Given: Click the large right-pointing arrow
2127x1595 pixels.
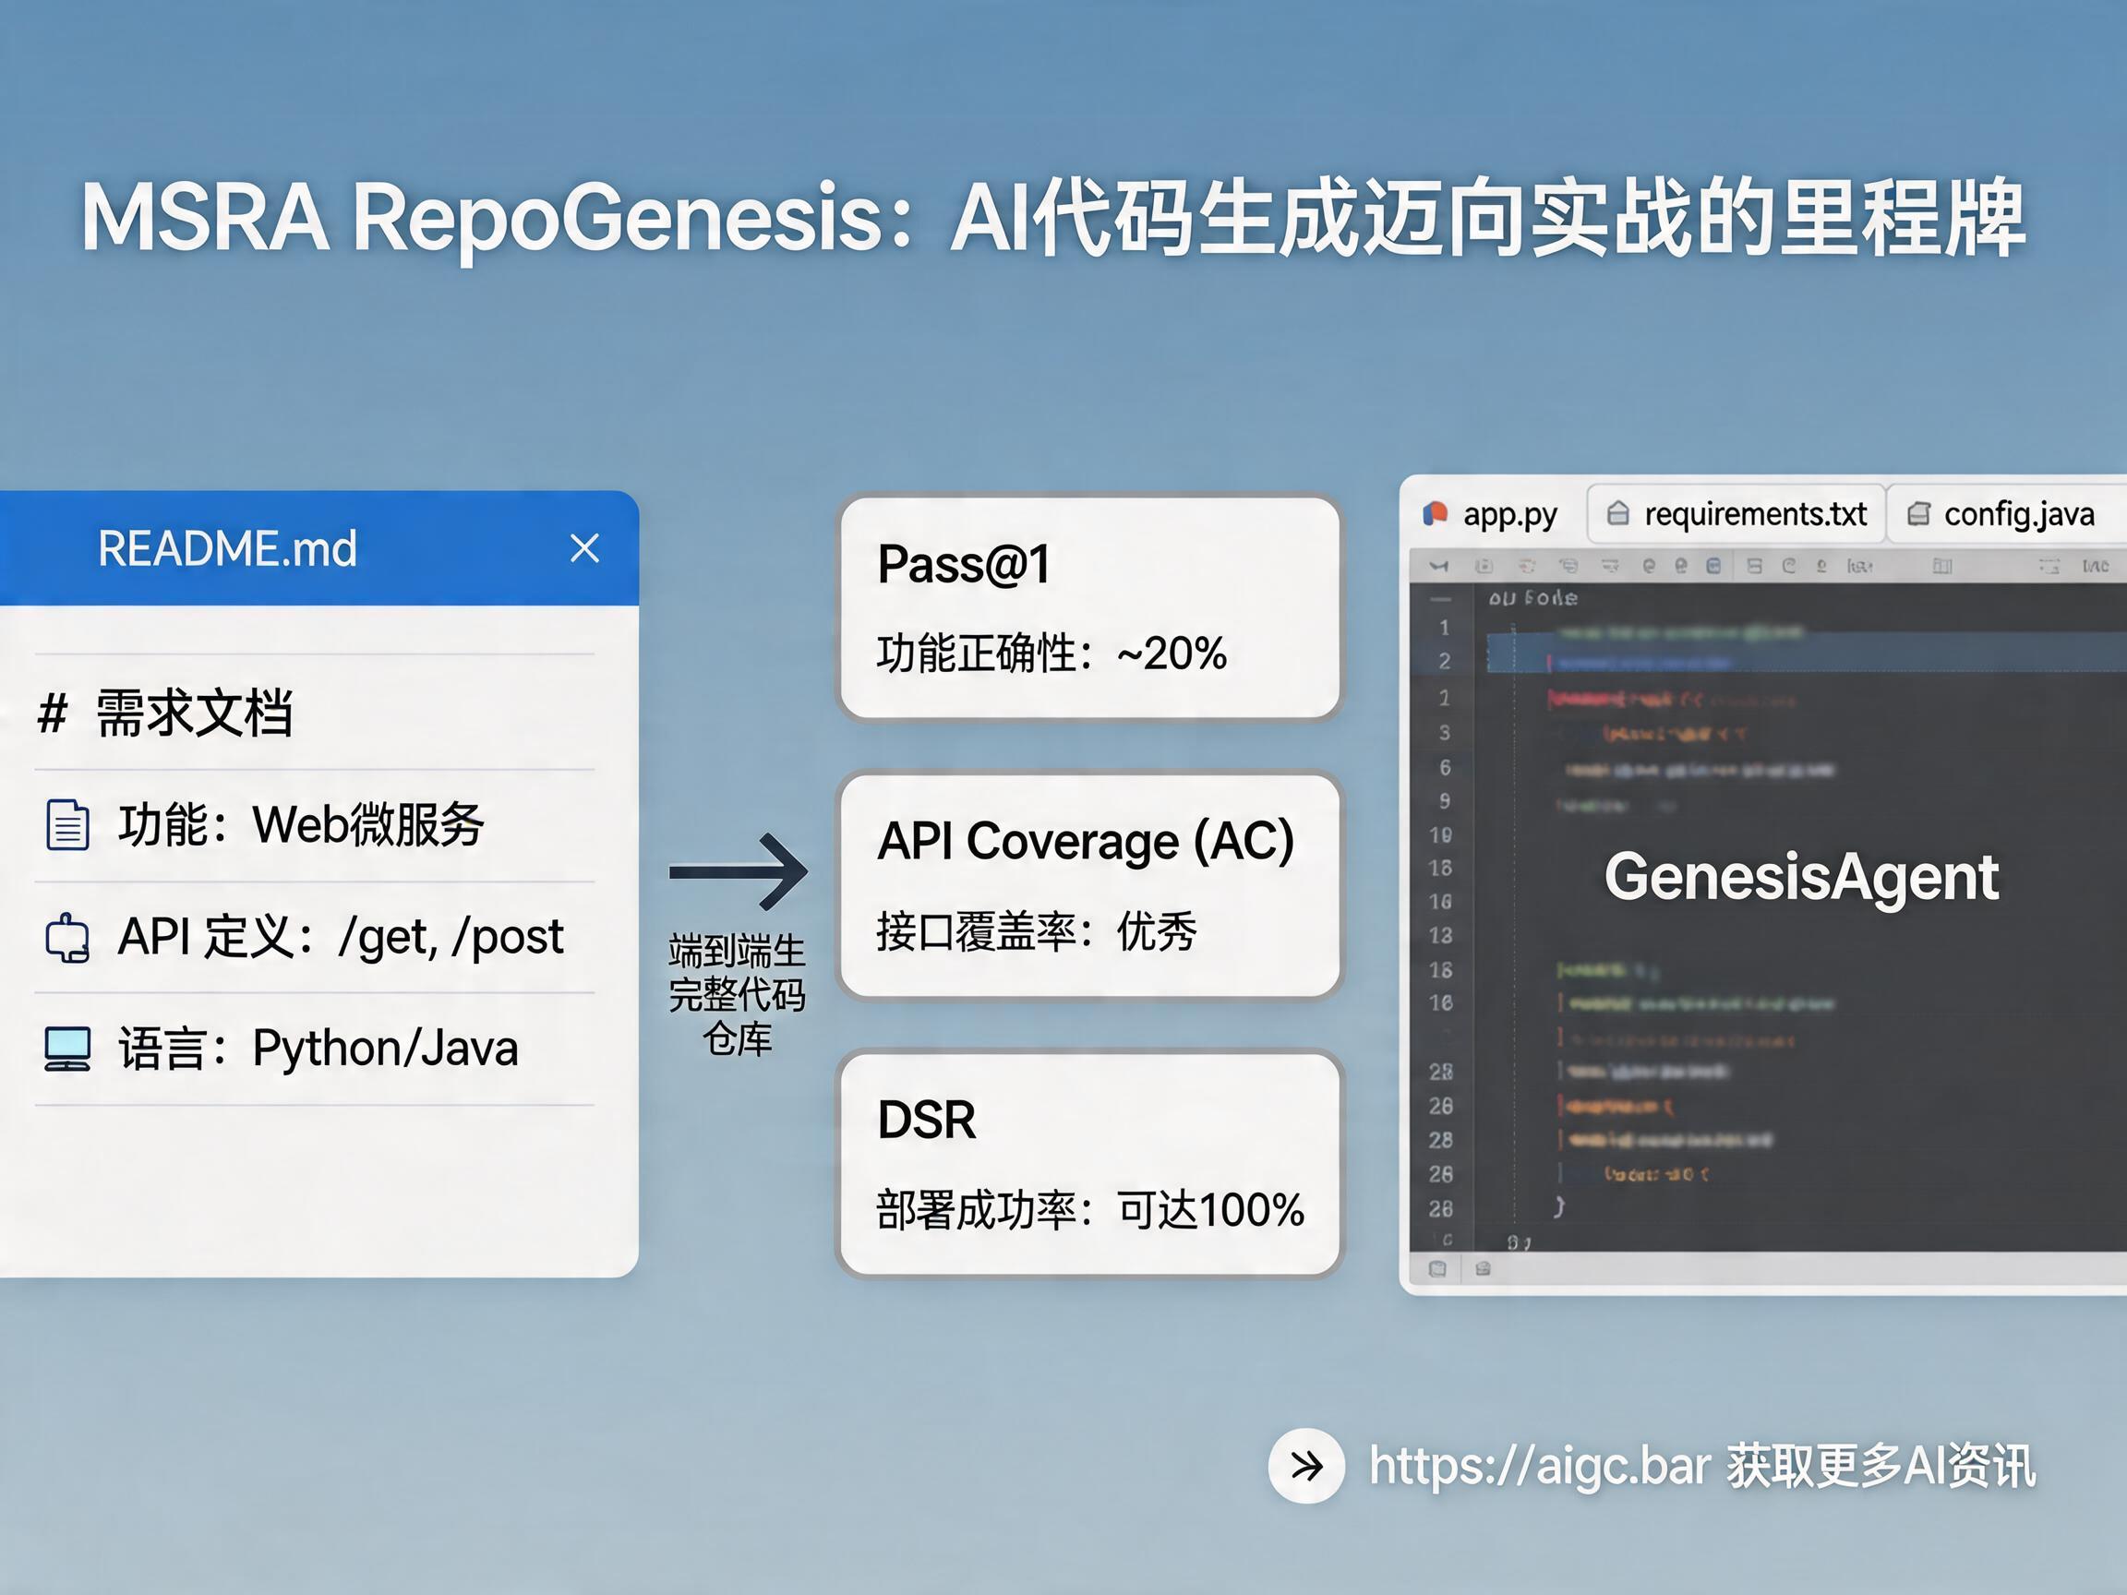Looking at the screenshot, I should (739, 871).
